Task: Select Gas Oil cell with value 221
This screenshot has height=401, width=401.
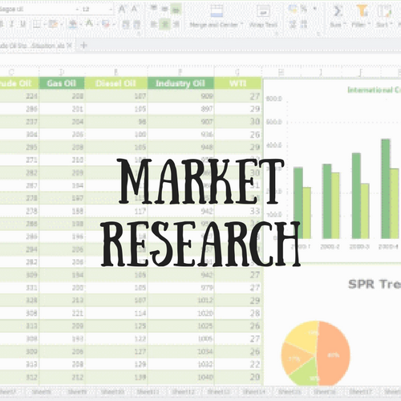Action: (62, 313)
